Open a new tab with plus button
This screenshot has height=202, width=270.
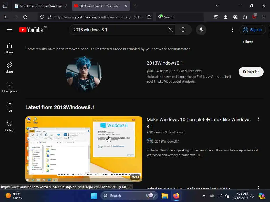(136, 6)
